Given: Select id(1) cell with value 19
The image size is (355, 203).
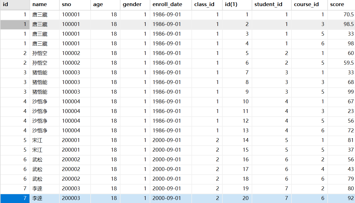Looking at the screenshot, I should pos(237,189).
